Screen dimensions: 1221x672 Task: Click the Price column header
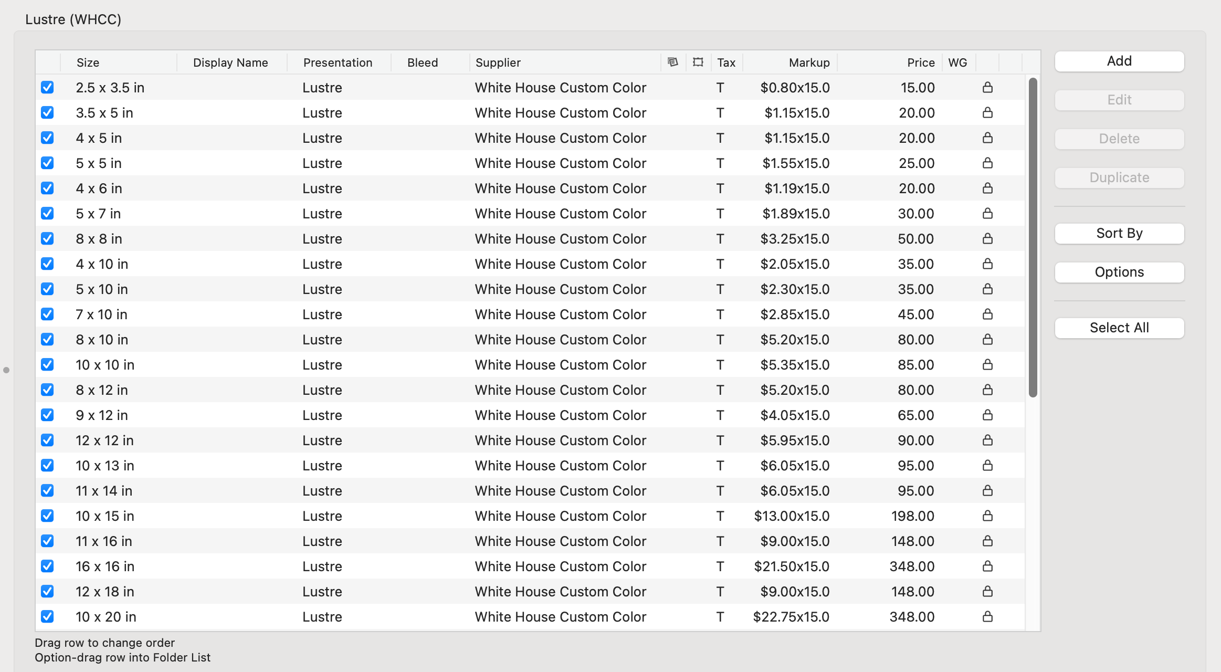(920, 62)
